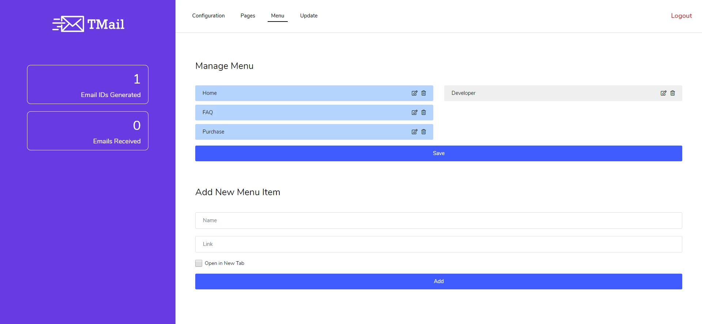Select the Email IDs Generated stat card
702x324 pixels.
pyautogui.click(x=88, y=84)
